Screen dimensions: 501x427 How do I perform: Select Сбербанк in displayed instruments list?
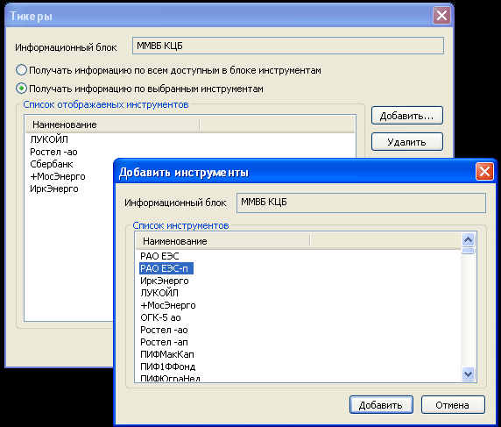[x=52, y=164]
